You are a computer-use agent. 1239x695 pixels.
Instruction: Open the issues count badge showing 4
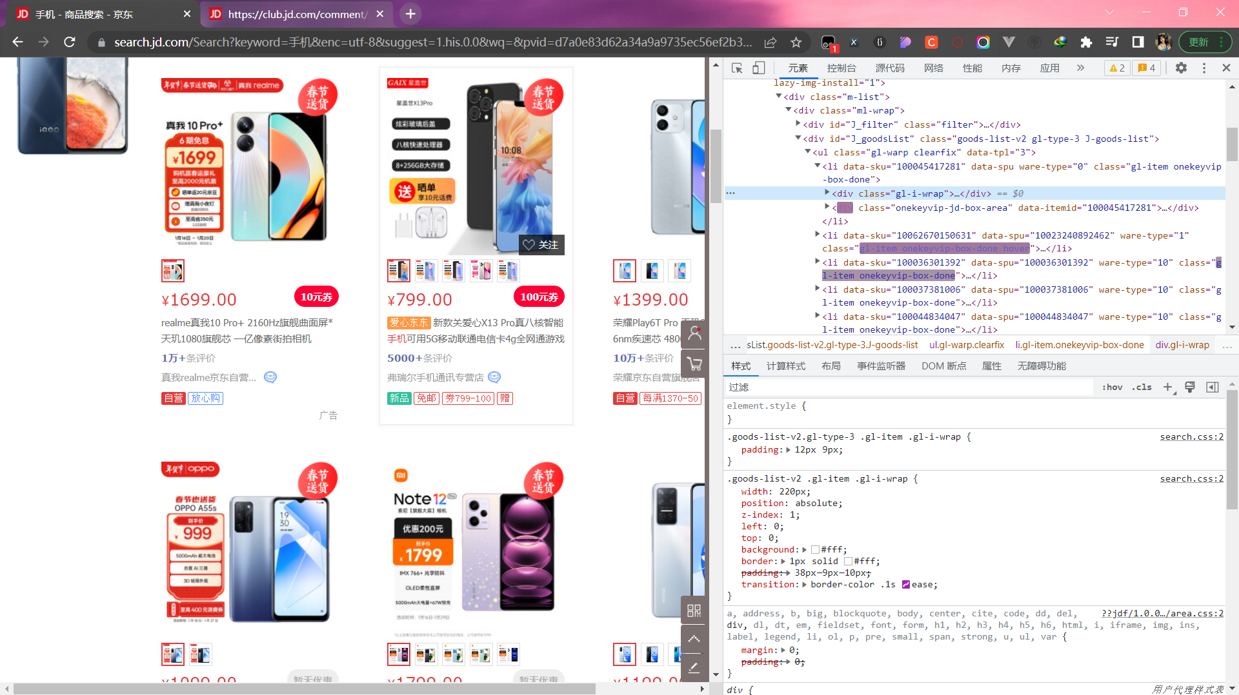pos(1147,68)
